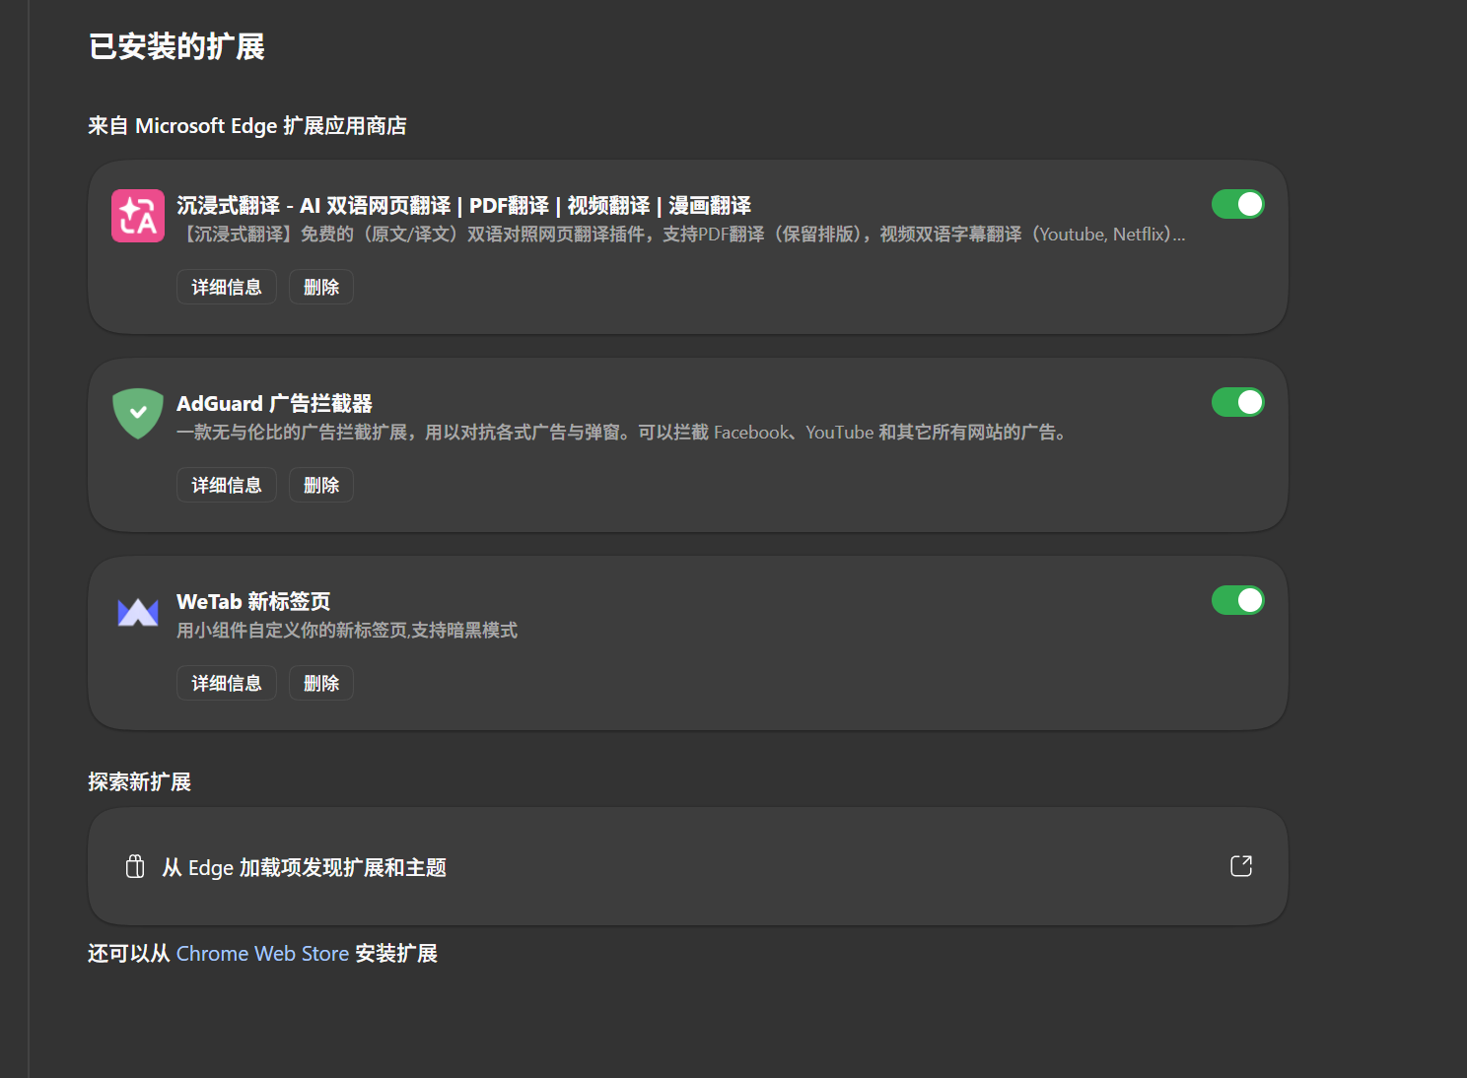Screen dimensions: 1467x1078
Task: Click the AdGuard green shield icon
Action: click(x=138, y=413)
